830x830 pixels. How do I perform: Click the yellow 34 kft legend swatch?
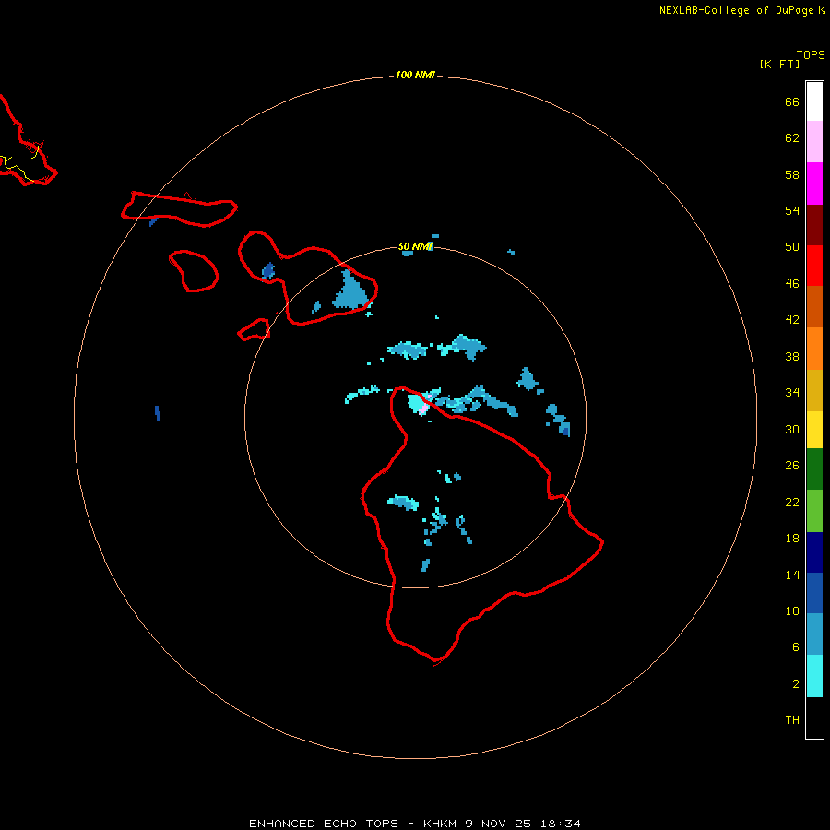814,430
